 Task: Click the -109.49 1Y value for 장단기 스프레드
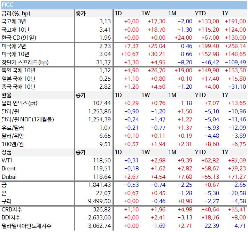(x=235, y=62)
